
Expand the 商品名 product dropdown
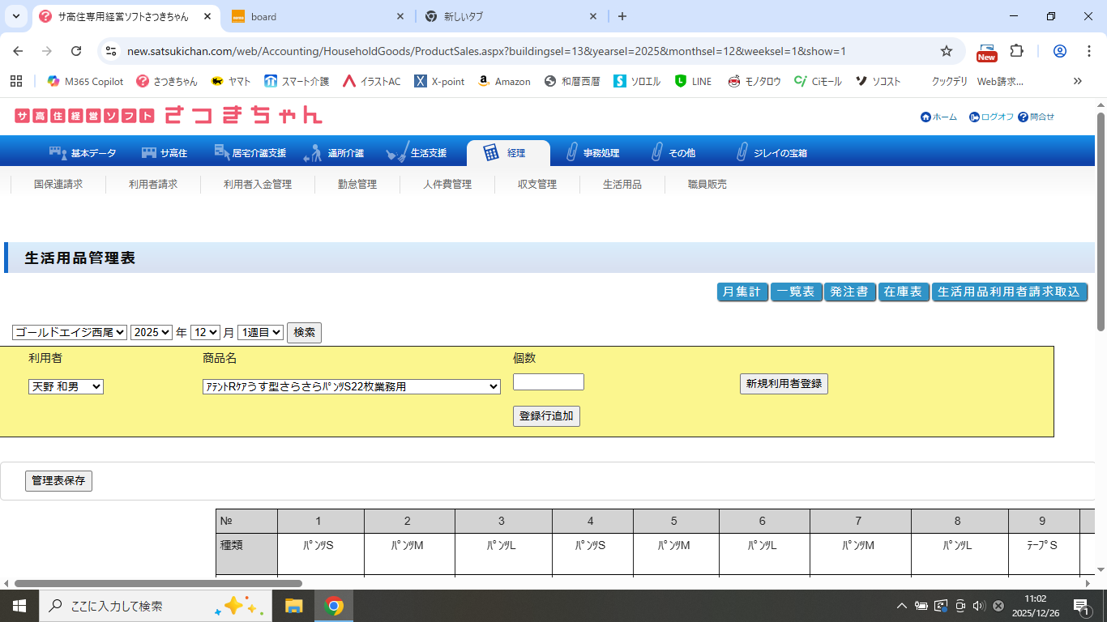(x=351, y=387)
